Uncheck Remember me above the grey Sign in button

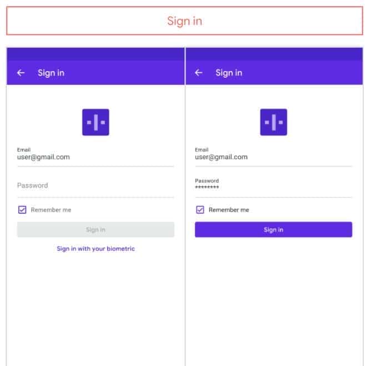[x=22, y=210]
